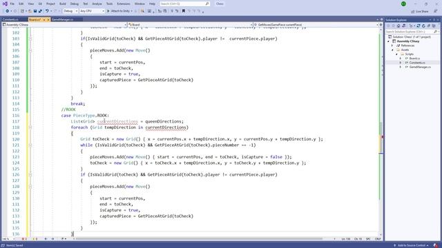Collapse the Assets folder
Screen dimensions: 442x248
coord(392,50)
